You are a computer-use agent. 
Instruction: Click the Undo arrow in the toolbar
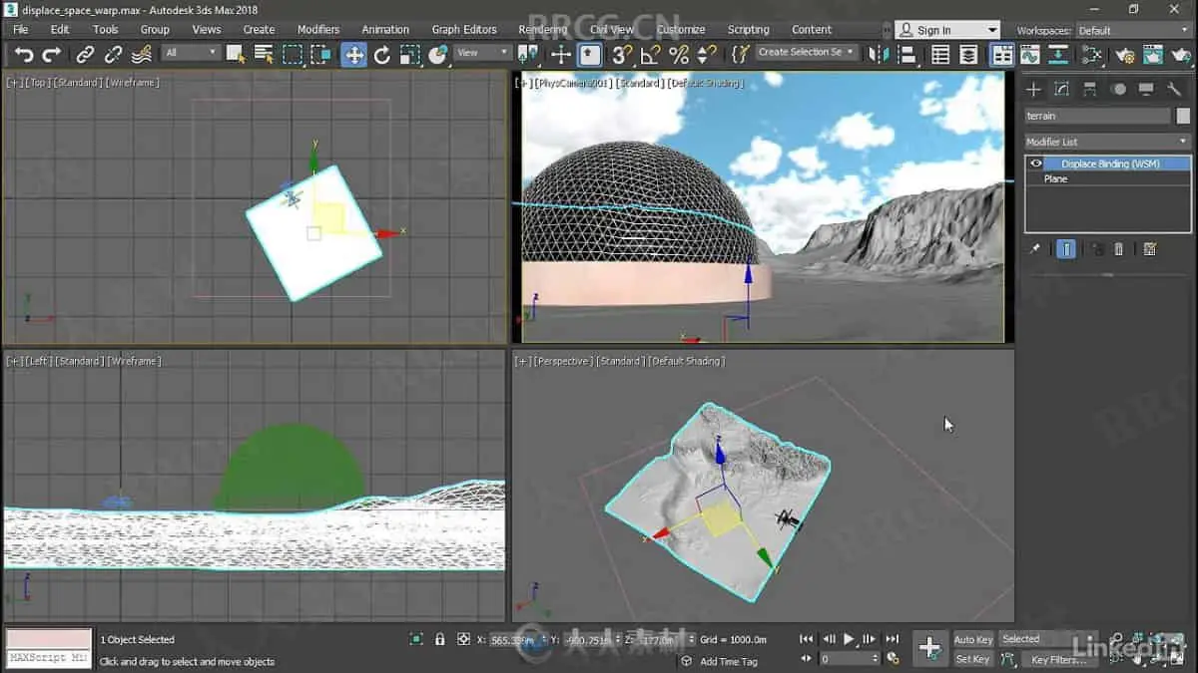tap(24, 55)
